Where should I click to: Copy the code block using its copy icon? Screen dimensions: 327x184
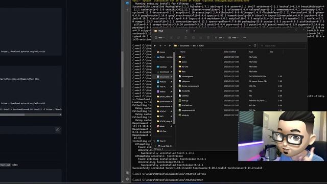point(58,130)
